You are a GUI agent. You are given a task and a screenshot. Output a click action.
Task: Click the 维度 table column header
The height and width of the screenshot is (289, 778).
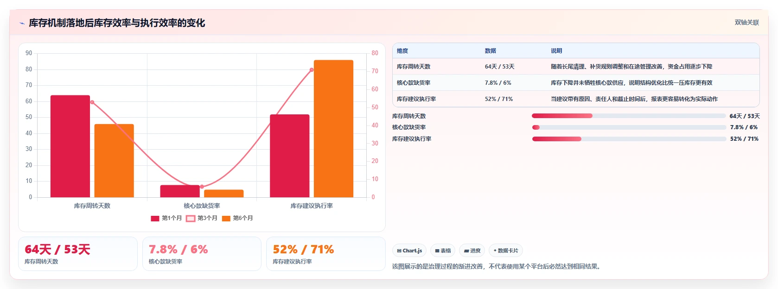click(x=402, y=51)
